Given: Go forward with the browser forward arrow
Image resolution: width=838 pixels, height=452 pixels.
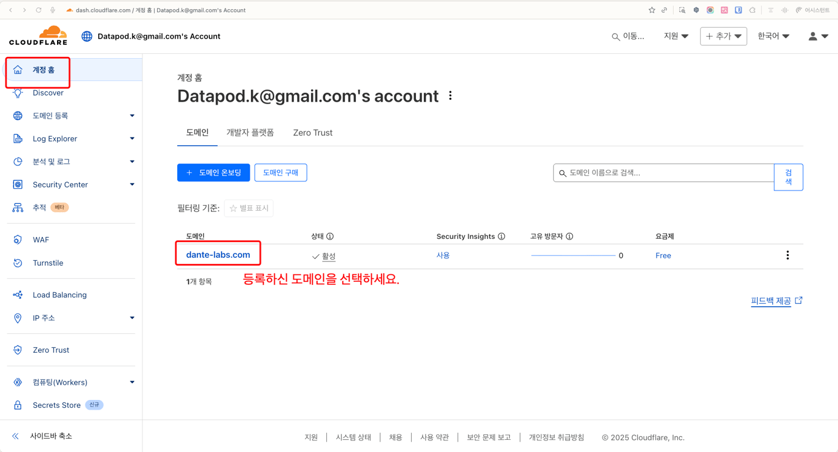Looking at the screenshot, I should pos(25,10).
